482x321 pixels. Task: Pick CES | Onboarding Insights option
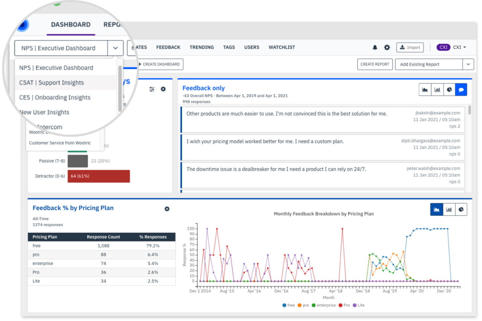(66, 98)
